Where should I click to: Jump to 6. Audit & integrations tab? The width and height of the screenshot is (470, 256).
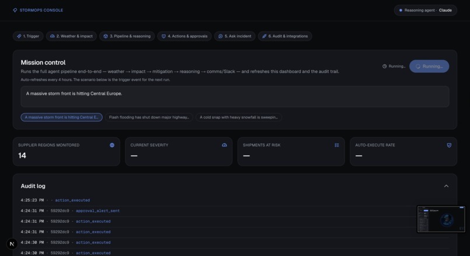(285, 36)
